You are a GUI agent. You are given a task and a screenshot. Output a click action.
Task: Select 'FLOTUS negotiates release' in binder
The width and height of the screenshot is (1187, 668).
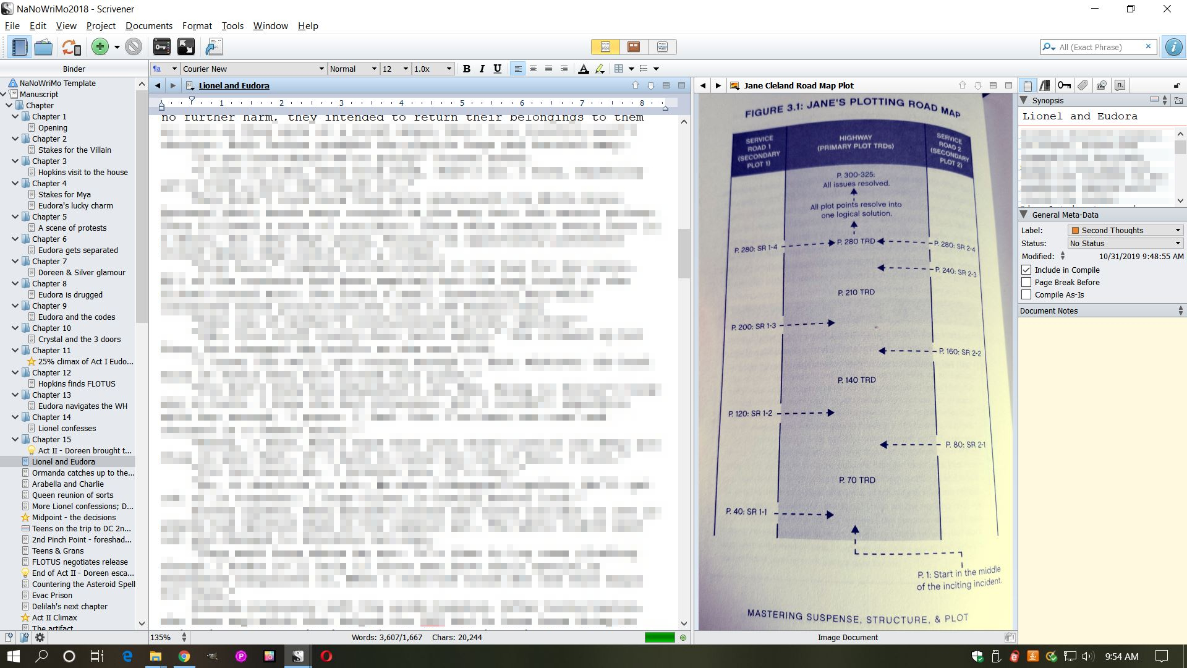pyautogui.click(x=80, y=562)
